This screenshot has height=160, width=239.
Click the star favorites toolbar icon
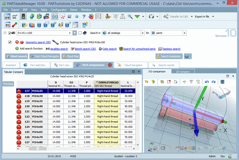tap(76, 16)
